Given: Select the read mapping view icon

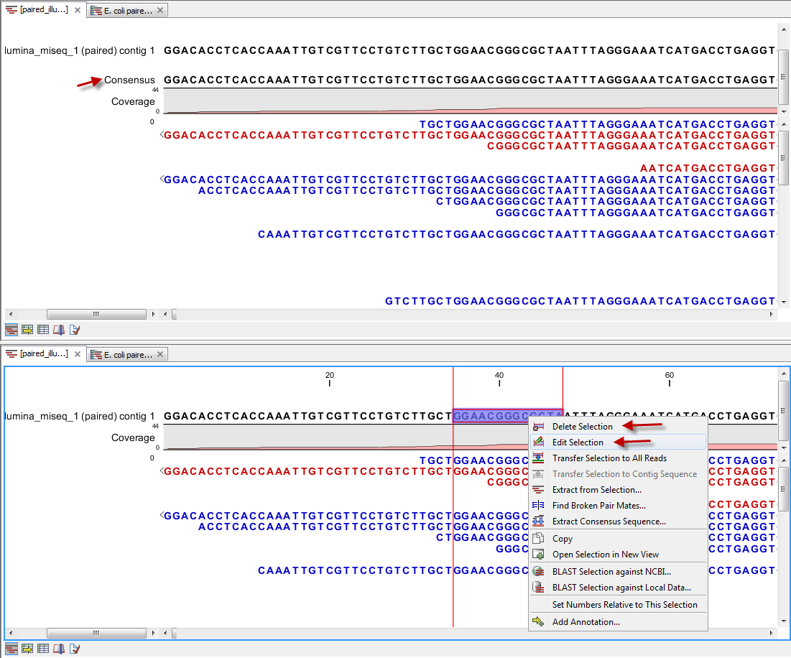Looking at the screenshot, I should coord(11,329).
